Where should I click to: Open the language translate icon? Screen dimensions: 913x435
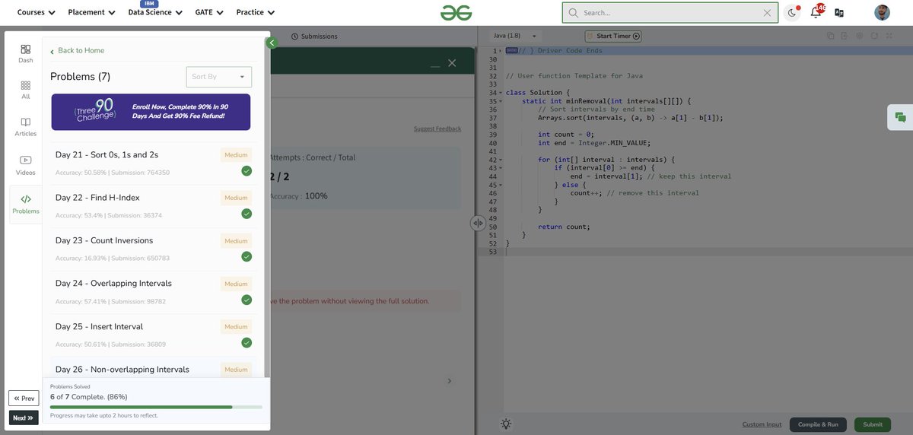pyautogui.click(x=839, y=12)
